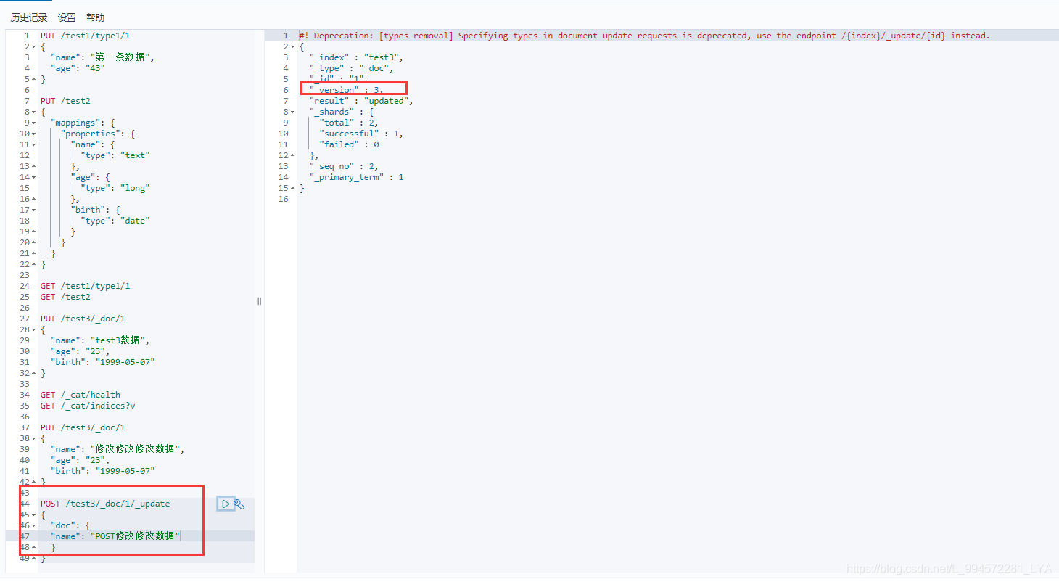Click the closing fold marker at response line 12

click(x=292, y=156)
